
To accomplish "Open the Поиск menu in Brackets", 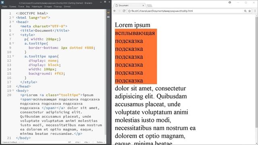I will click(21, 6).
